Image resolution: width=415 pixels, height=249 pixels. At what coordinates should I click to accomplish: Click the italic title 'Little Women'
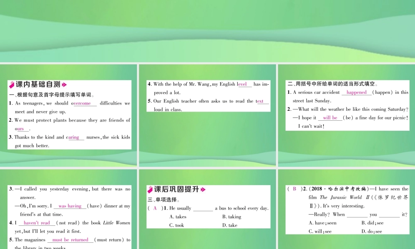point(117,223)
